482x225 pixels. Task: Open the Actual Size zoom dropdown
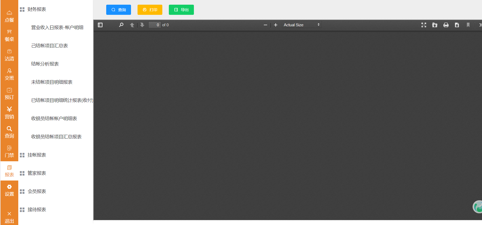301,25
